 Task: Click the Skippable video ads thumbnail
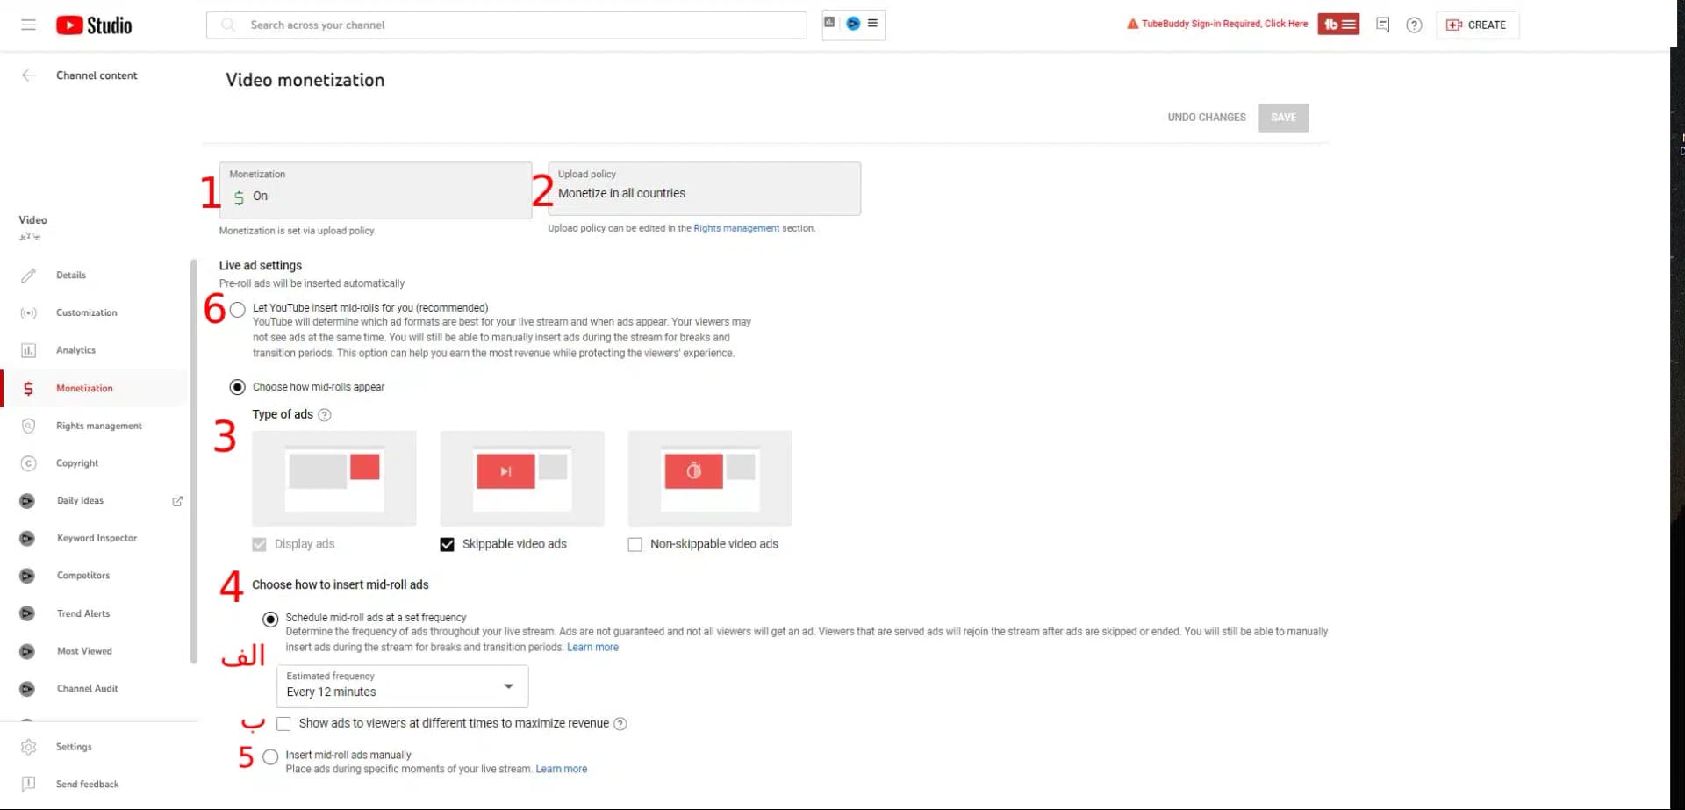tap(522, 478)
